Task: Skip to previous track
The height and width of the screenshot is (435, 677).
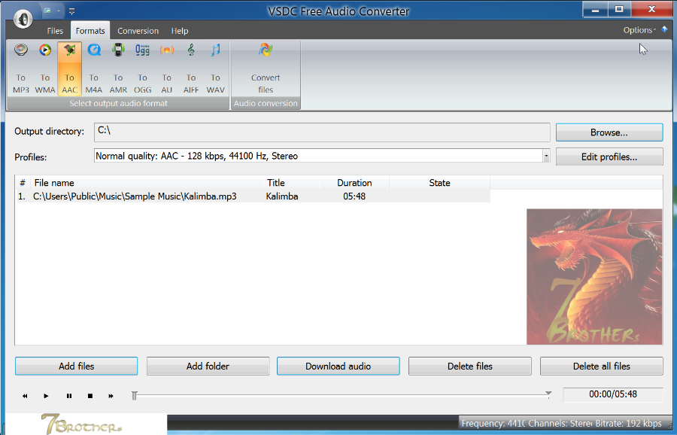Action: click(25, 396)
